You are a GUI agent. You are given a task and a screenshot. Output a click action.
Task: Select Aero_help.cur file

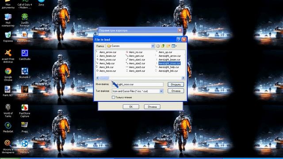[x=107, y=64]
